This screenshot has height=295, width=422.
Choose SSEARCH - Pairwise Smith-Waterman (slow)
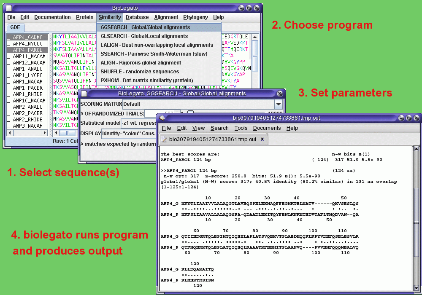click(159, 54)
